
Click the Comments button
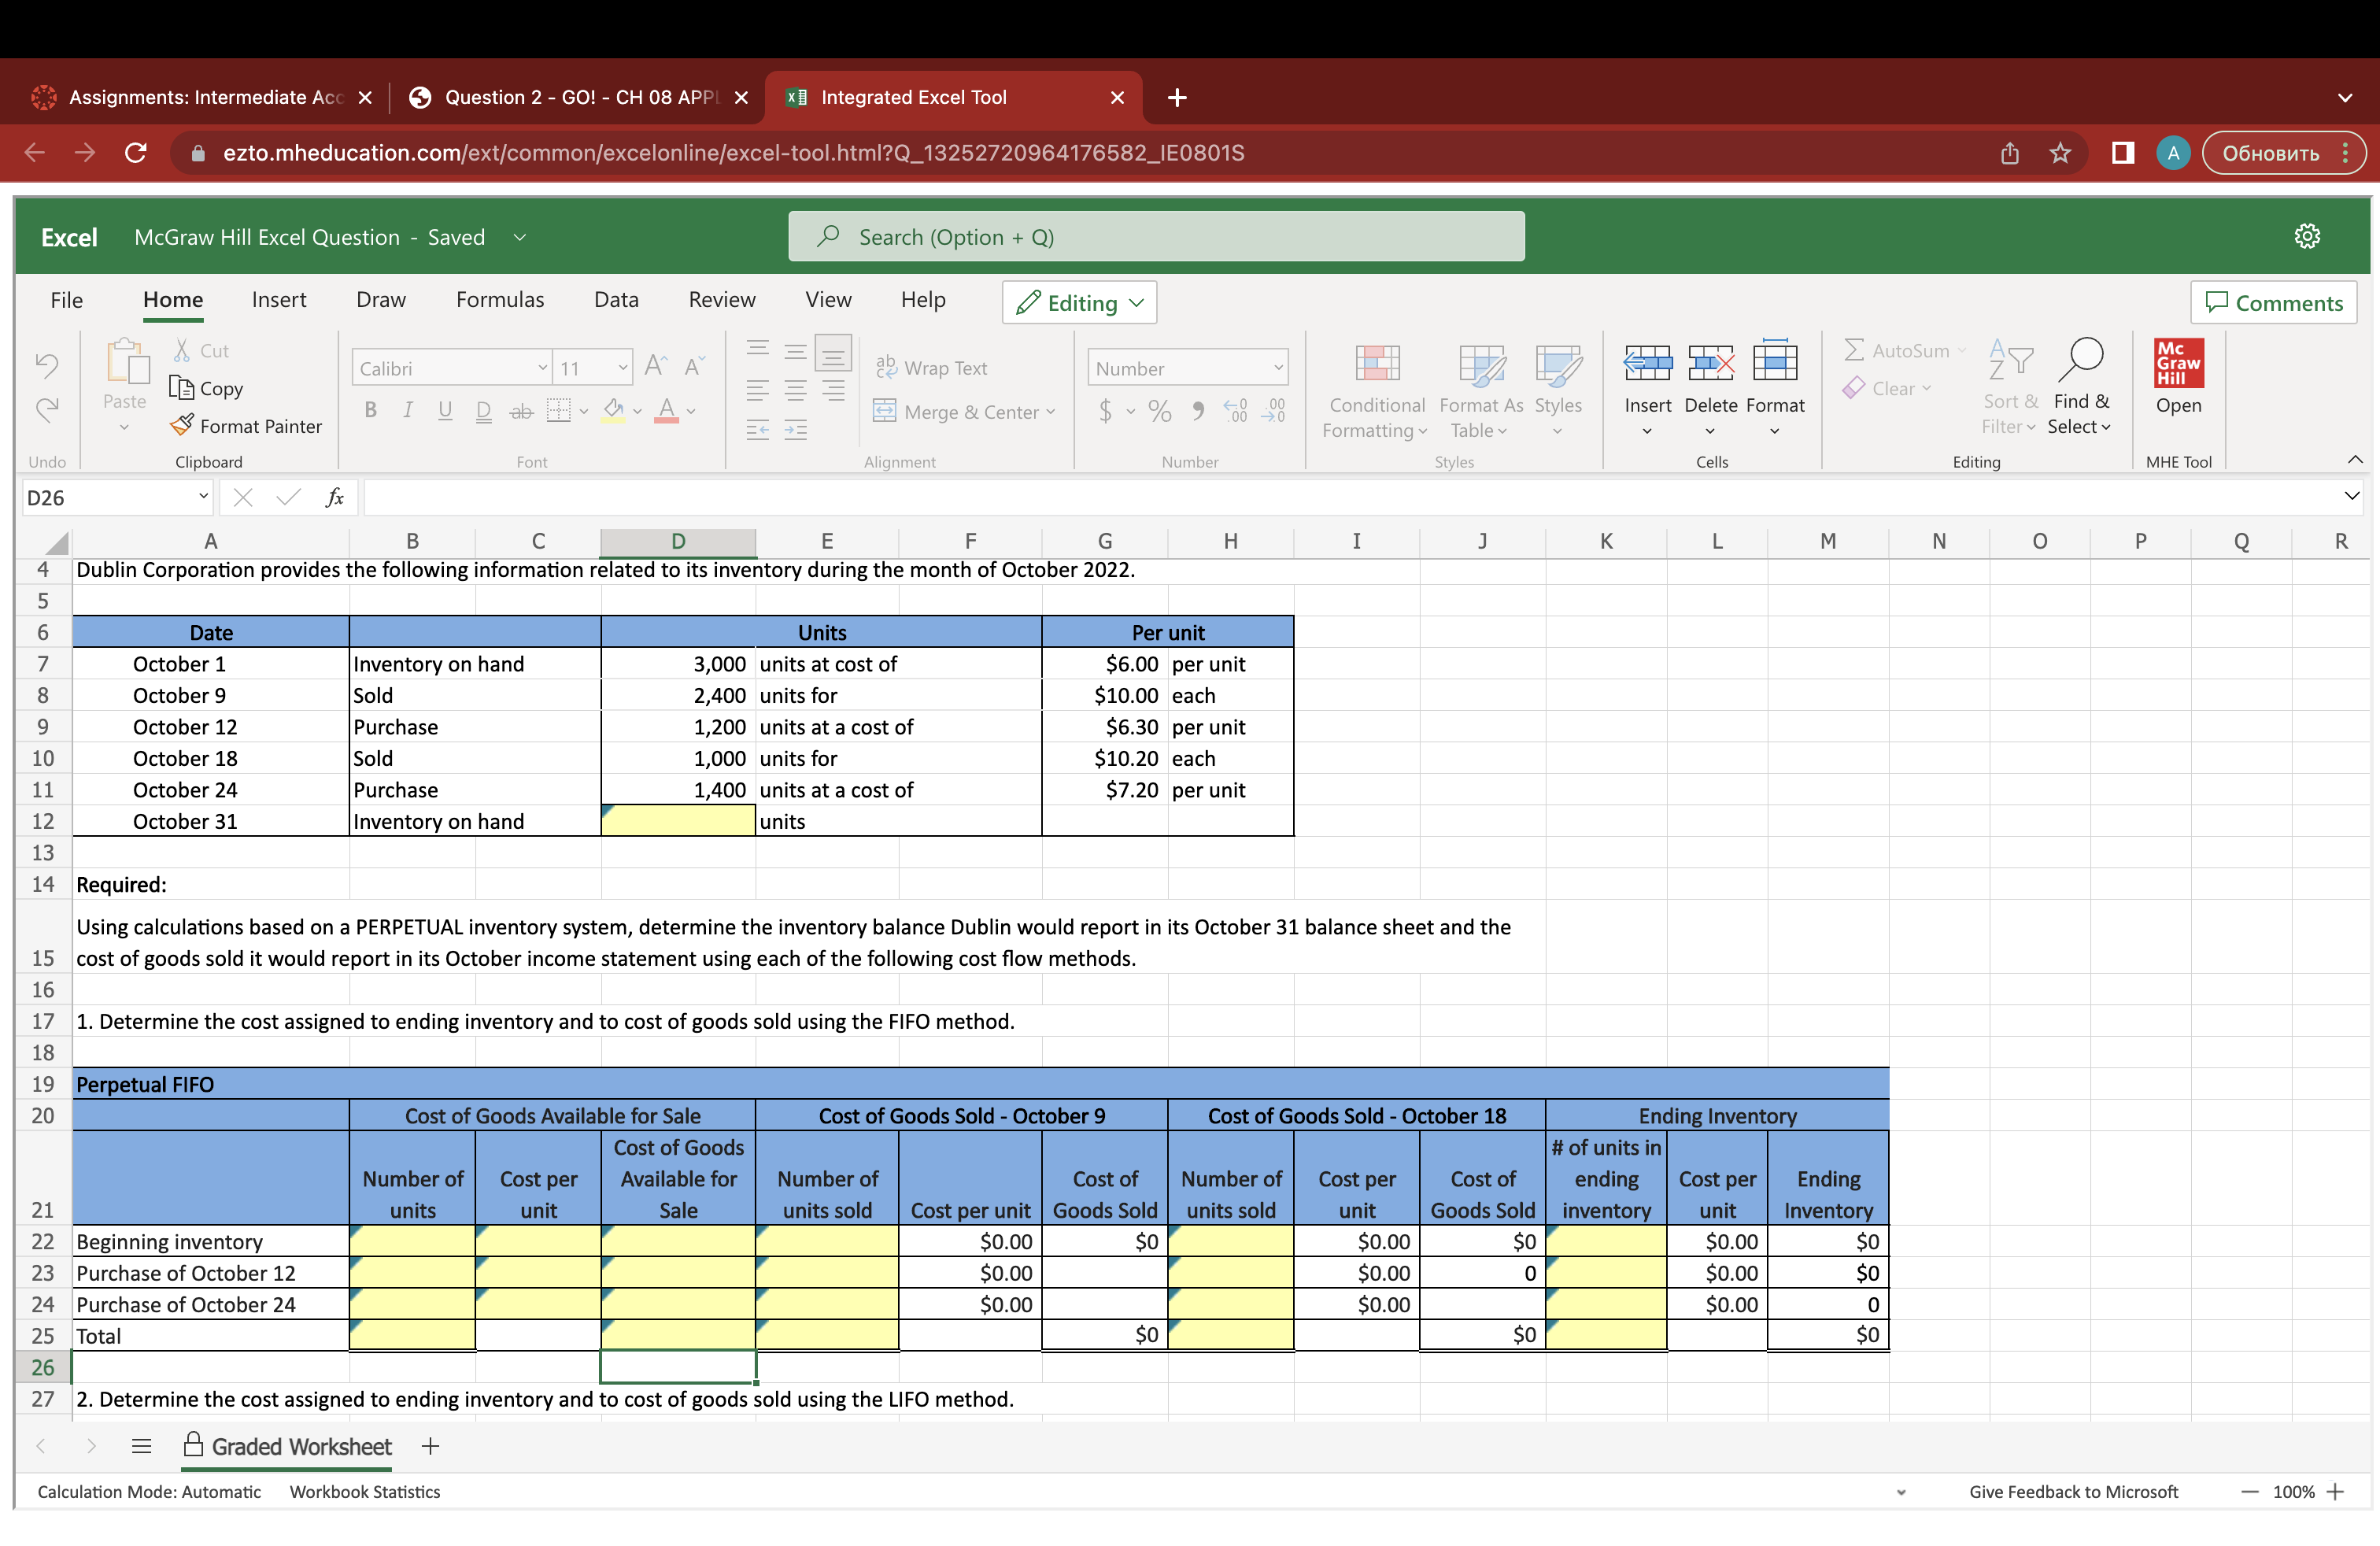click(x=2273, y=303)
